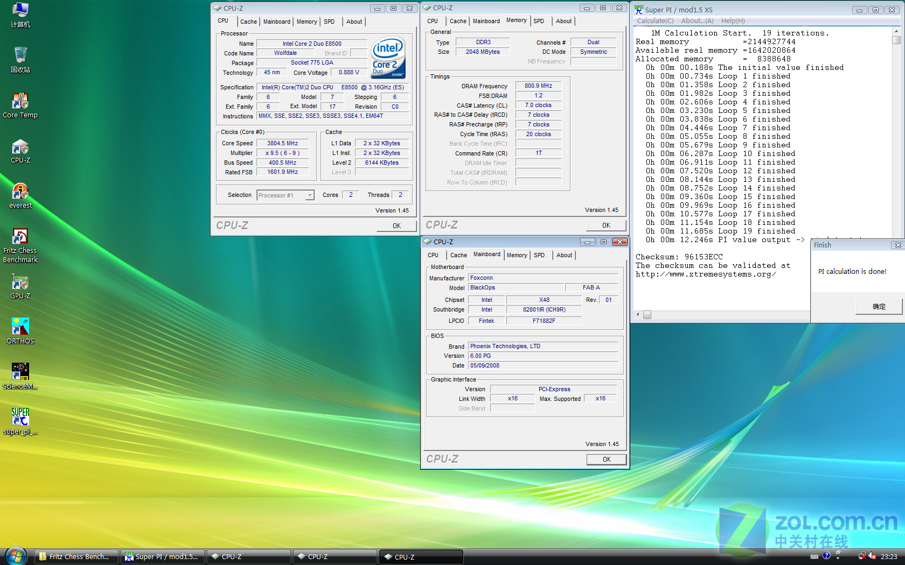Click Super PI / mod1.5 taskbar button

(x=163, y=557)
